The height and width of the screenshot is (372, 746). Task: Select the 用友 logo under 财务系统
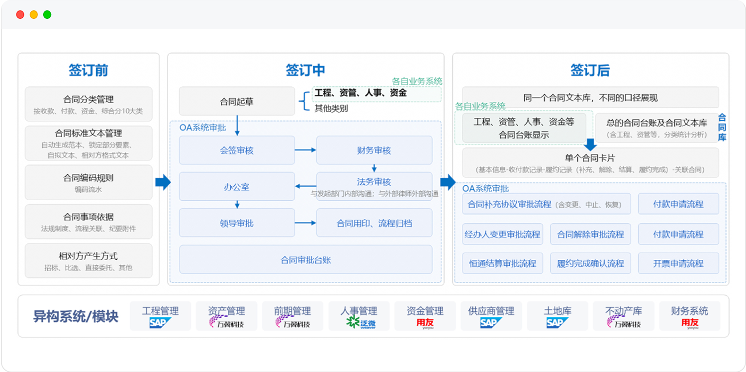click(690, 323)
